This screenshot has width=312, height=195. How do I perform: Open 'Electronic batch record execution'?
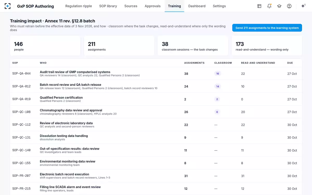point(64,174)
